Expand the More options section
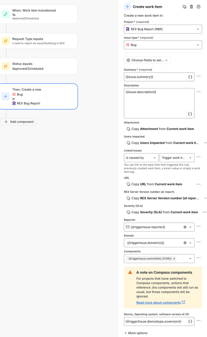The height and width of the screenshot is (337, 207). pos(136,333)
